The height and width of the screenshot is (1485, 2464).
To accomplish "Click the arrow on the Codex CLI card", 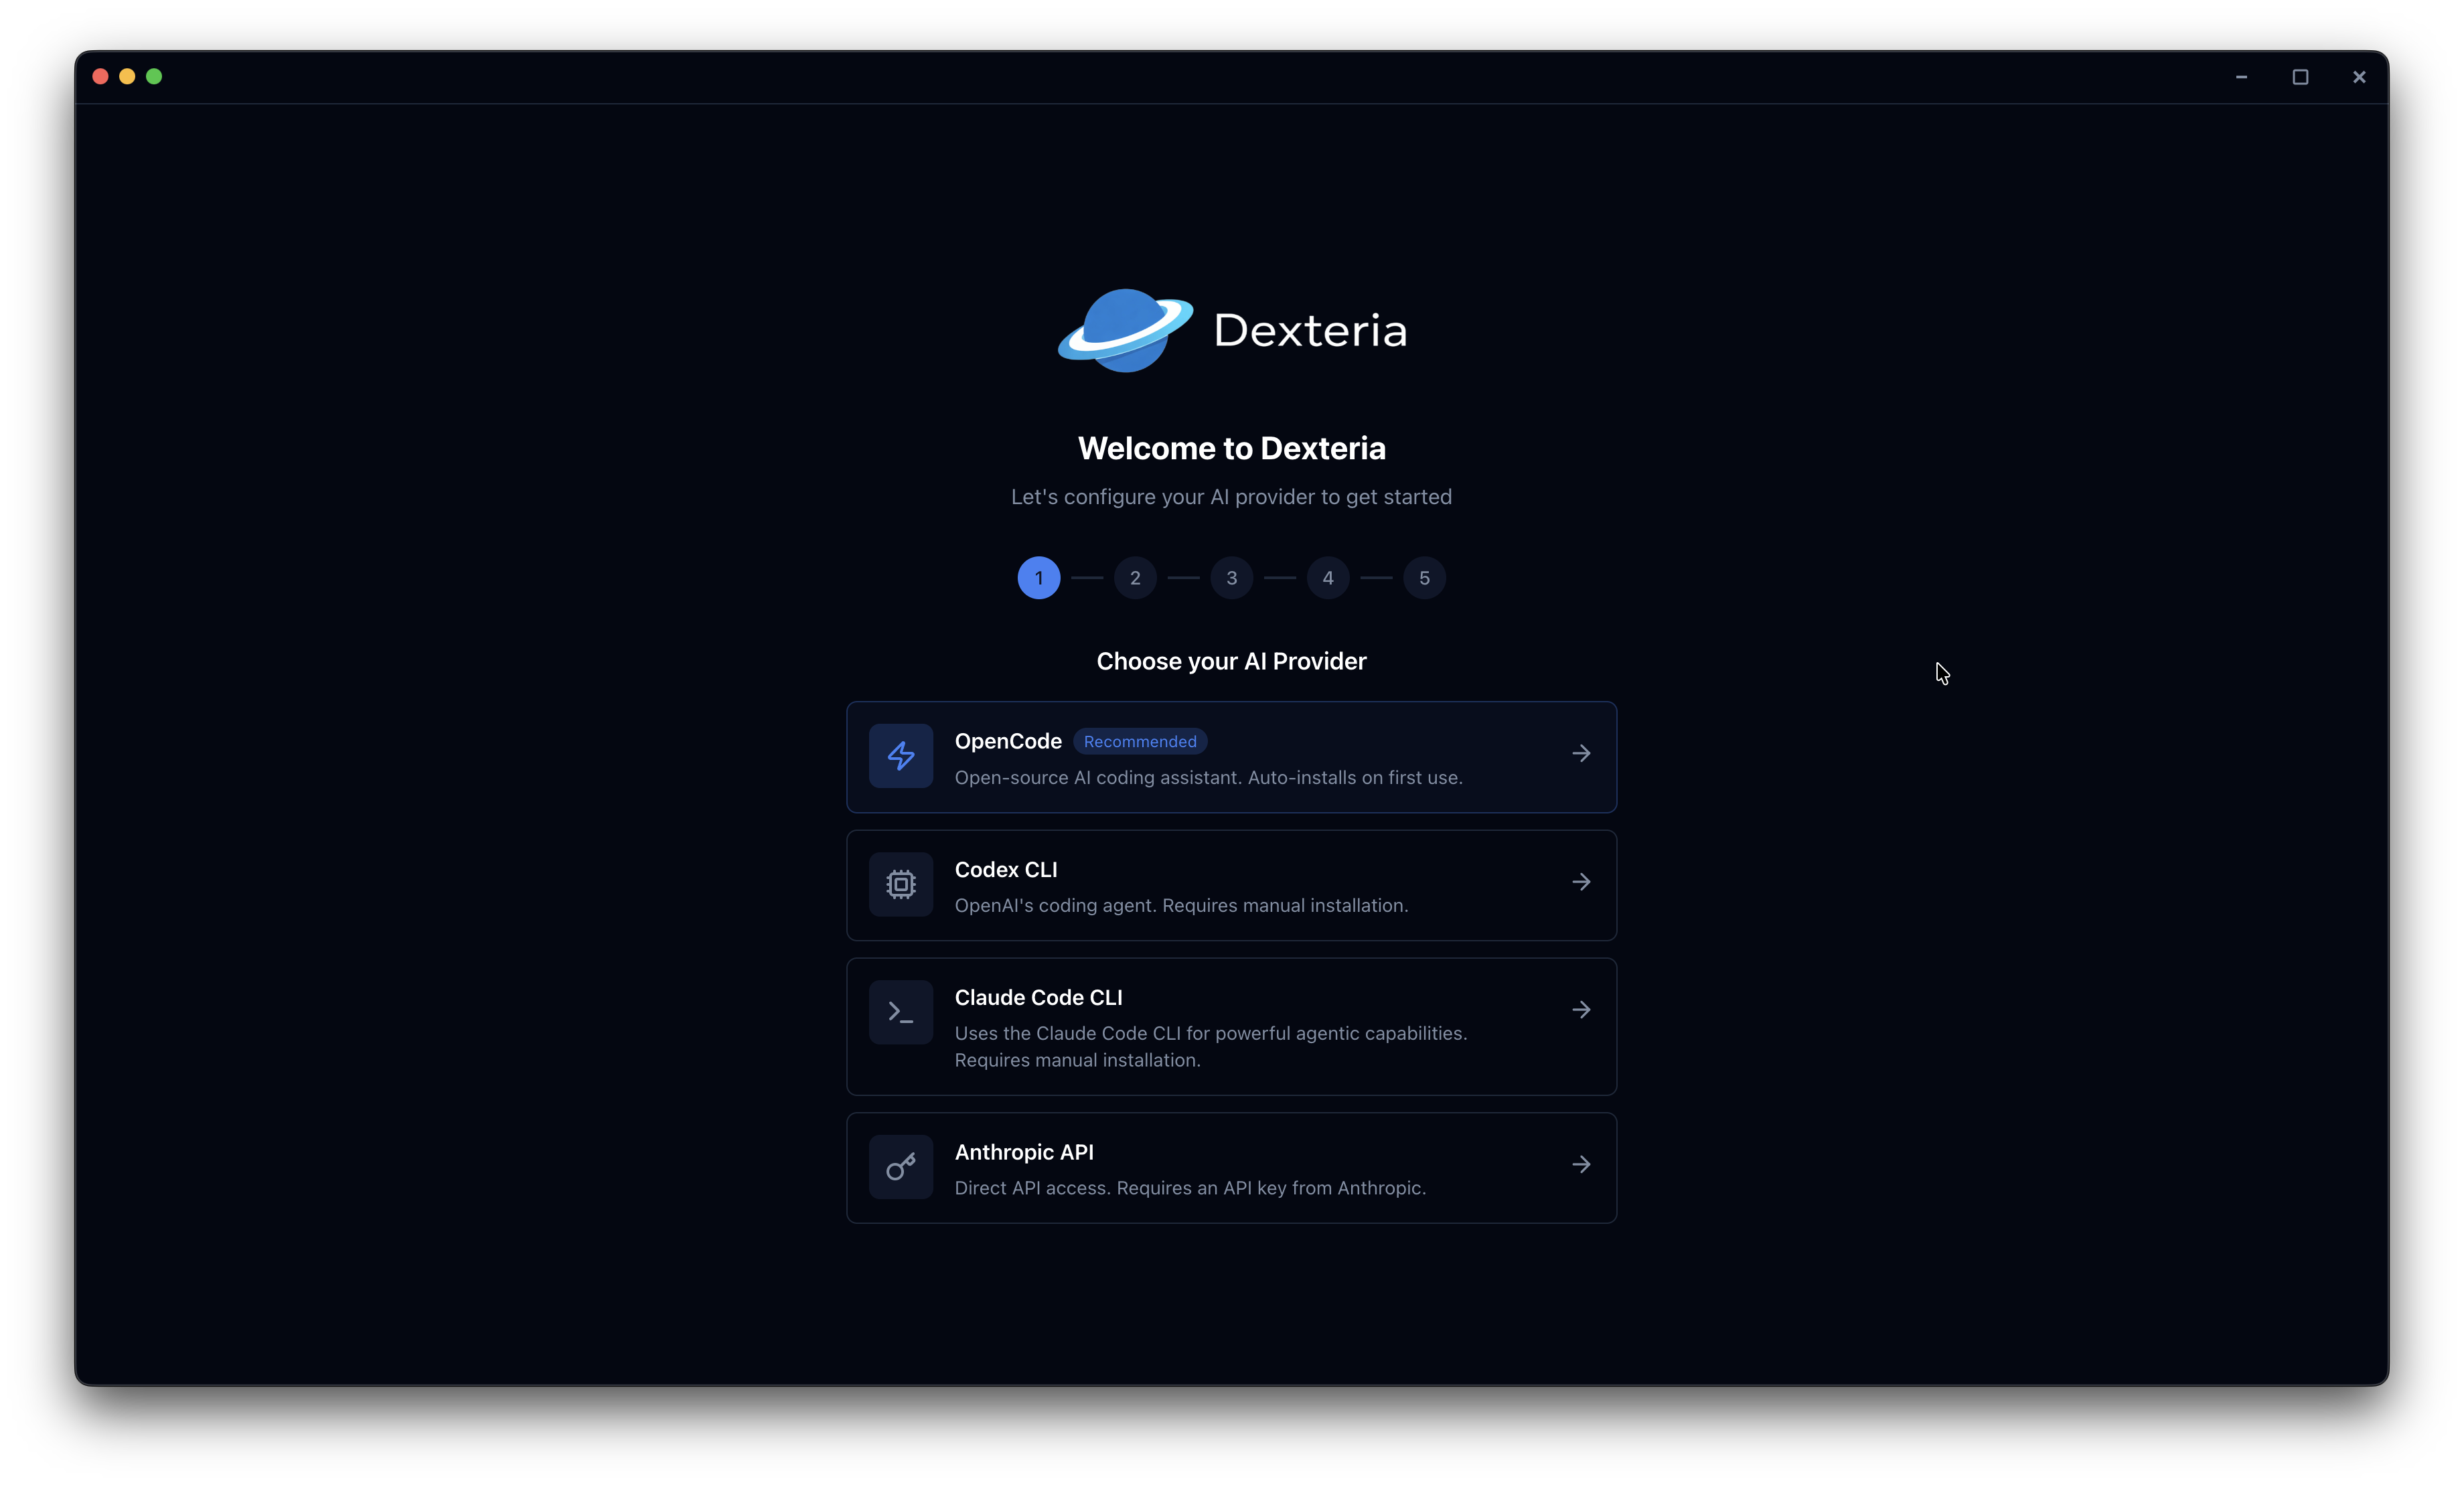I will coord(1581,881).
